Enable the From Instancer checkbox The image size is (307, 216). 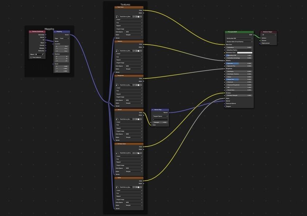[x=31, y=57]
